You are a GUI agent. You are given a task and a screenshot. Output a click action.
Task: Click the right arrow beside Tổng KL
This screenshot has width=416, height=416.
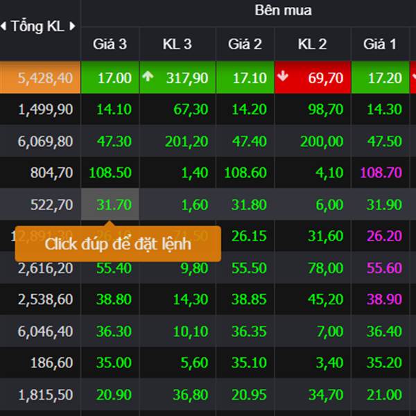71,27
